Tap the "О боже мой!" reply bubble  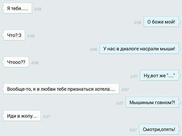click(161, 22)
